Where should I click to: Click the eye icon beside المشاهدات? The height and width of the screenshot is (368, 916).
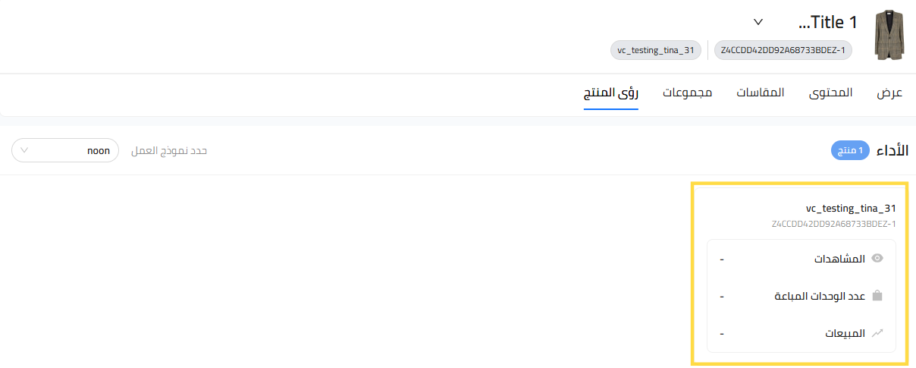coord(877,259)
